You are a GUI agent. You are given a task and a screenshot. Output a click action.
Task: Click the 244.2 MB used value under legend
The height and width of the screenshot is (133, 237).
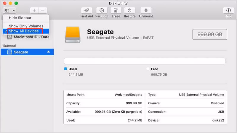click(x=76, y=74)
